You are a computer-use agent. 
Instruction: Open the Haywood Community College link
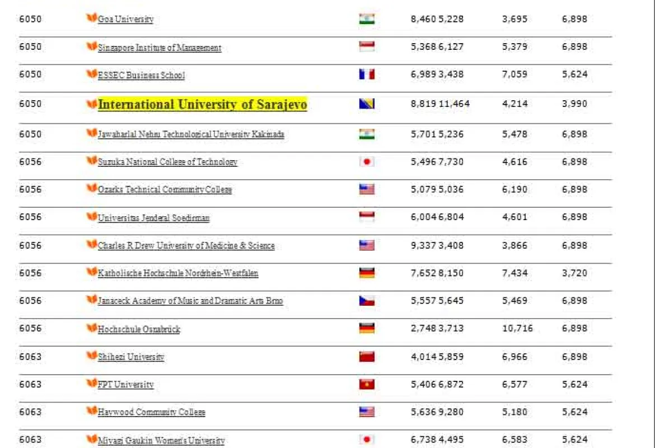coord(151,412)
